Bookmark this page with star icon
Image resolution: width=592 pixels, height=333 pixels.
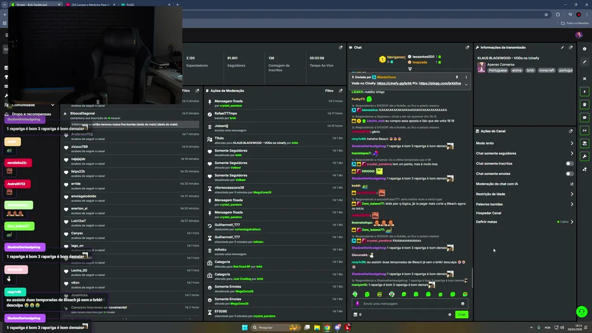point(546,14)
